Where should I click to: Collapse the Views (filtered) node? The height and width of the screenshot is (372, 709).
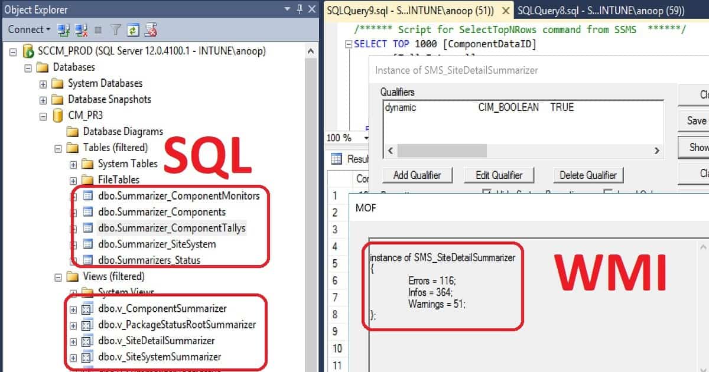[x=58, y=276]
